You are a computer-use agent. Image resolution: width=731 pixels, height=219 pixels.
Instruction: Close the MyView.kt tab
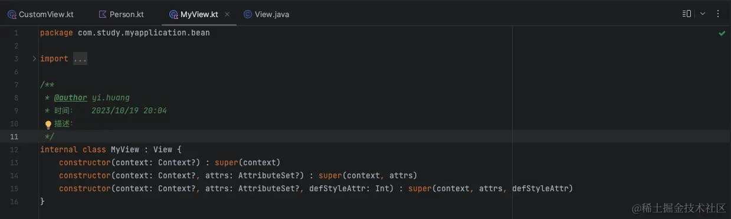[x=227, y=14]
